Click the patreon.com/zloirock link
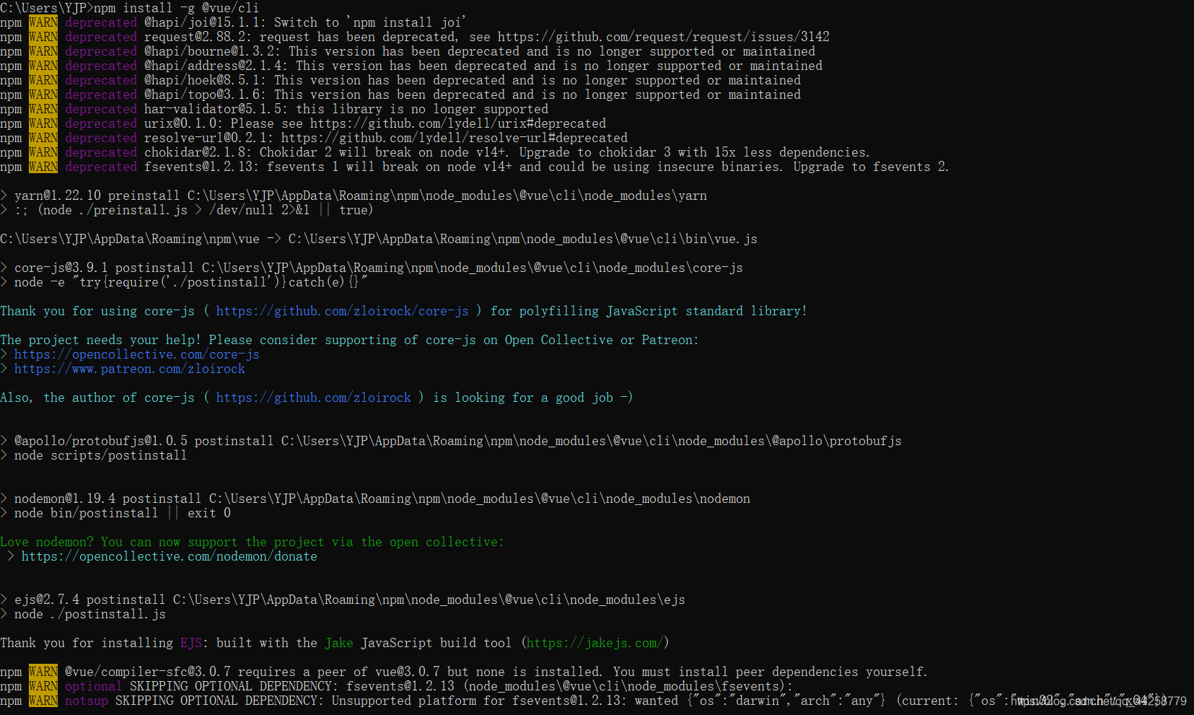1194x715 pixels. tap(129, 369)
